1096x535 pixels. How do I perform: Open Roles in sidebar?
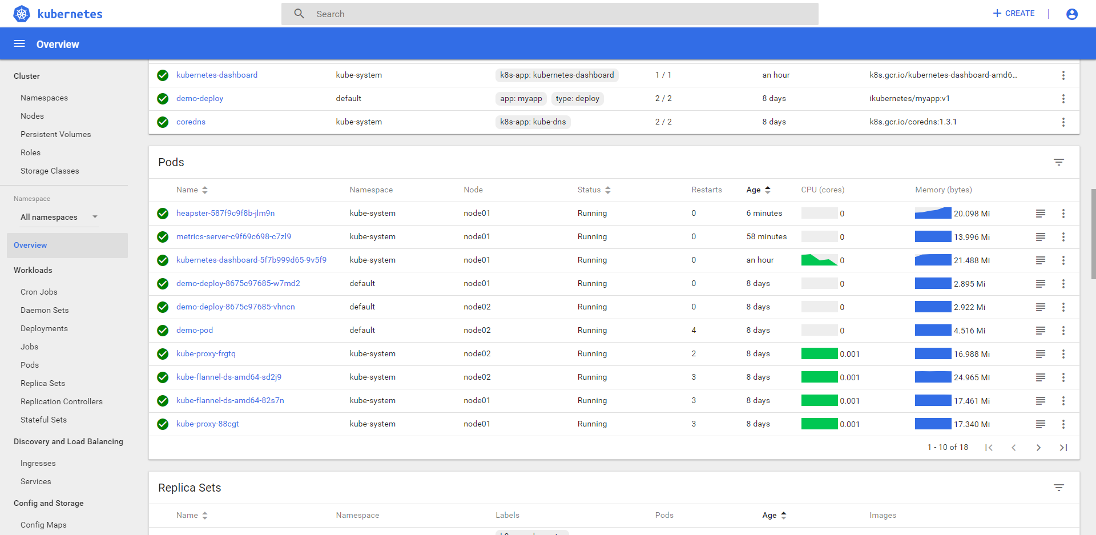click(30, 152)
